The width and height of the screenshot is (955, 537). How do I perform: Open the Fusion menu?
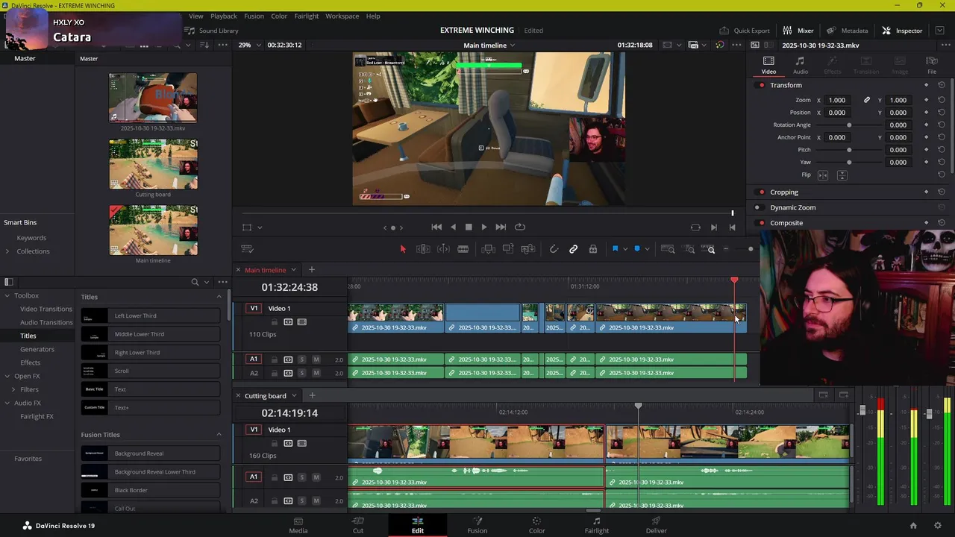pos(254,16)
